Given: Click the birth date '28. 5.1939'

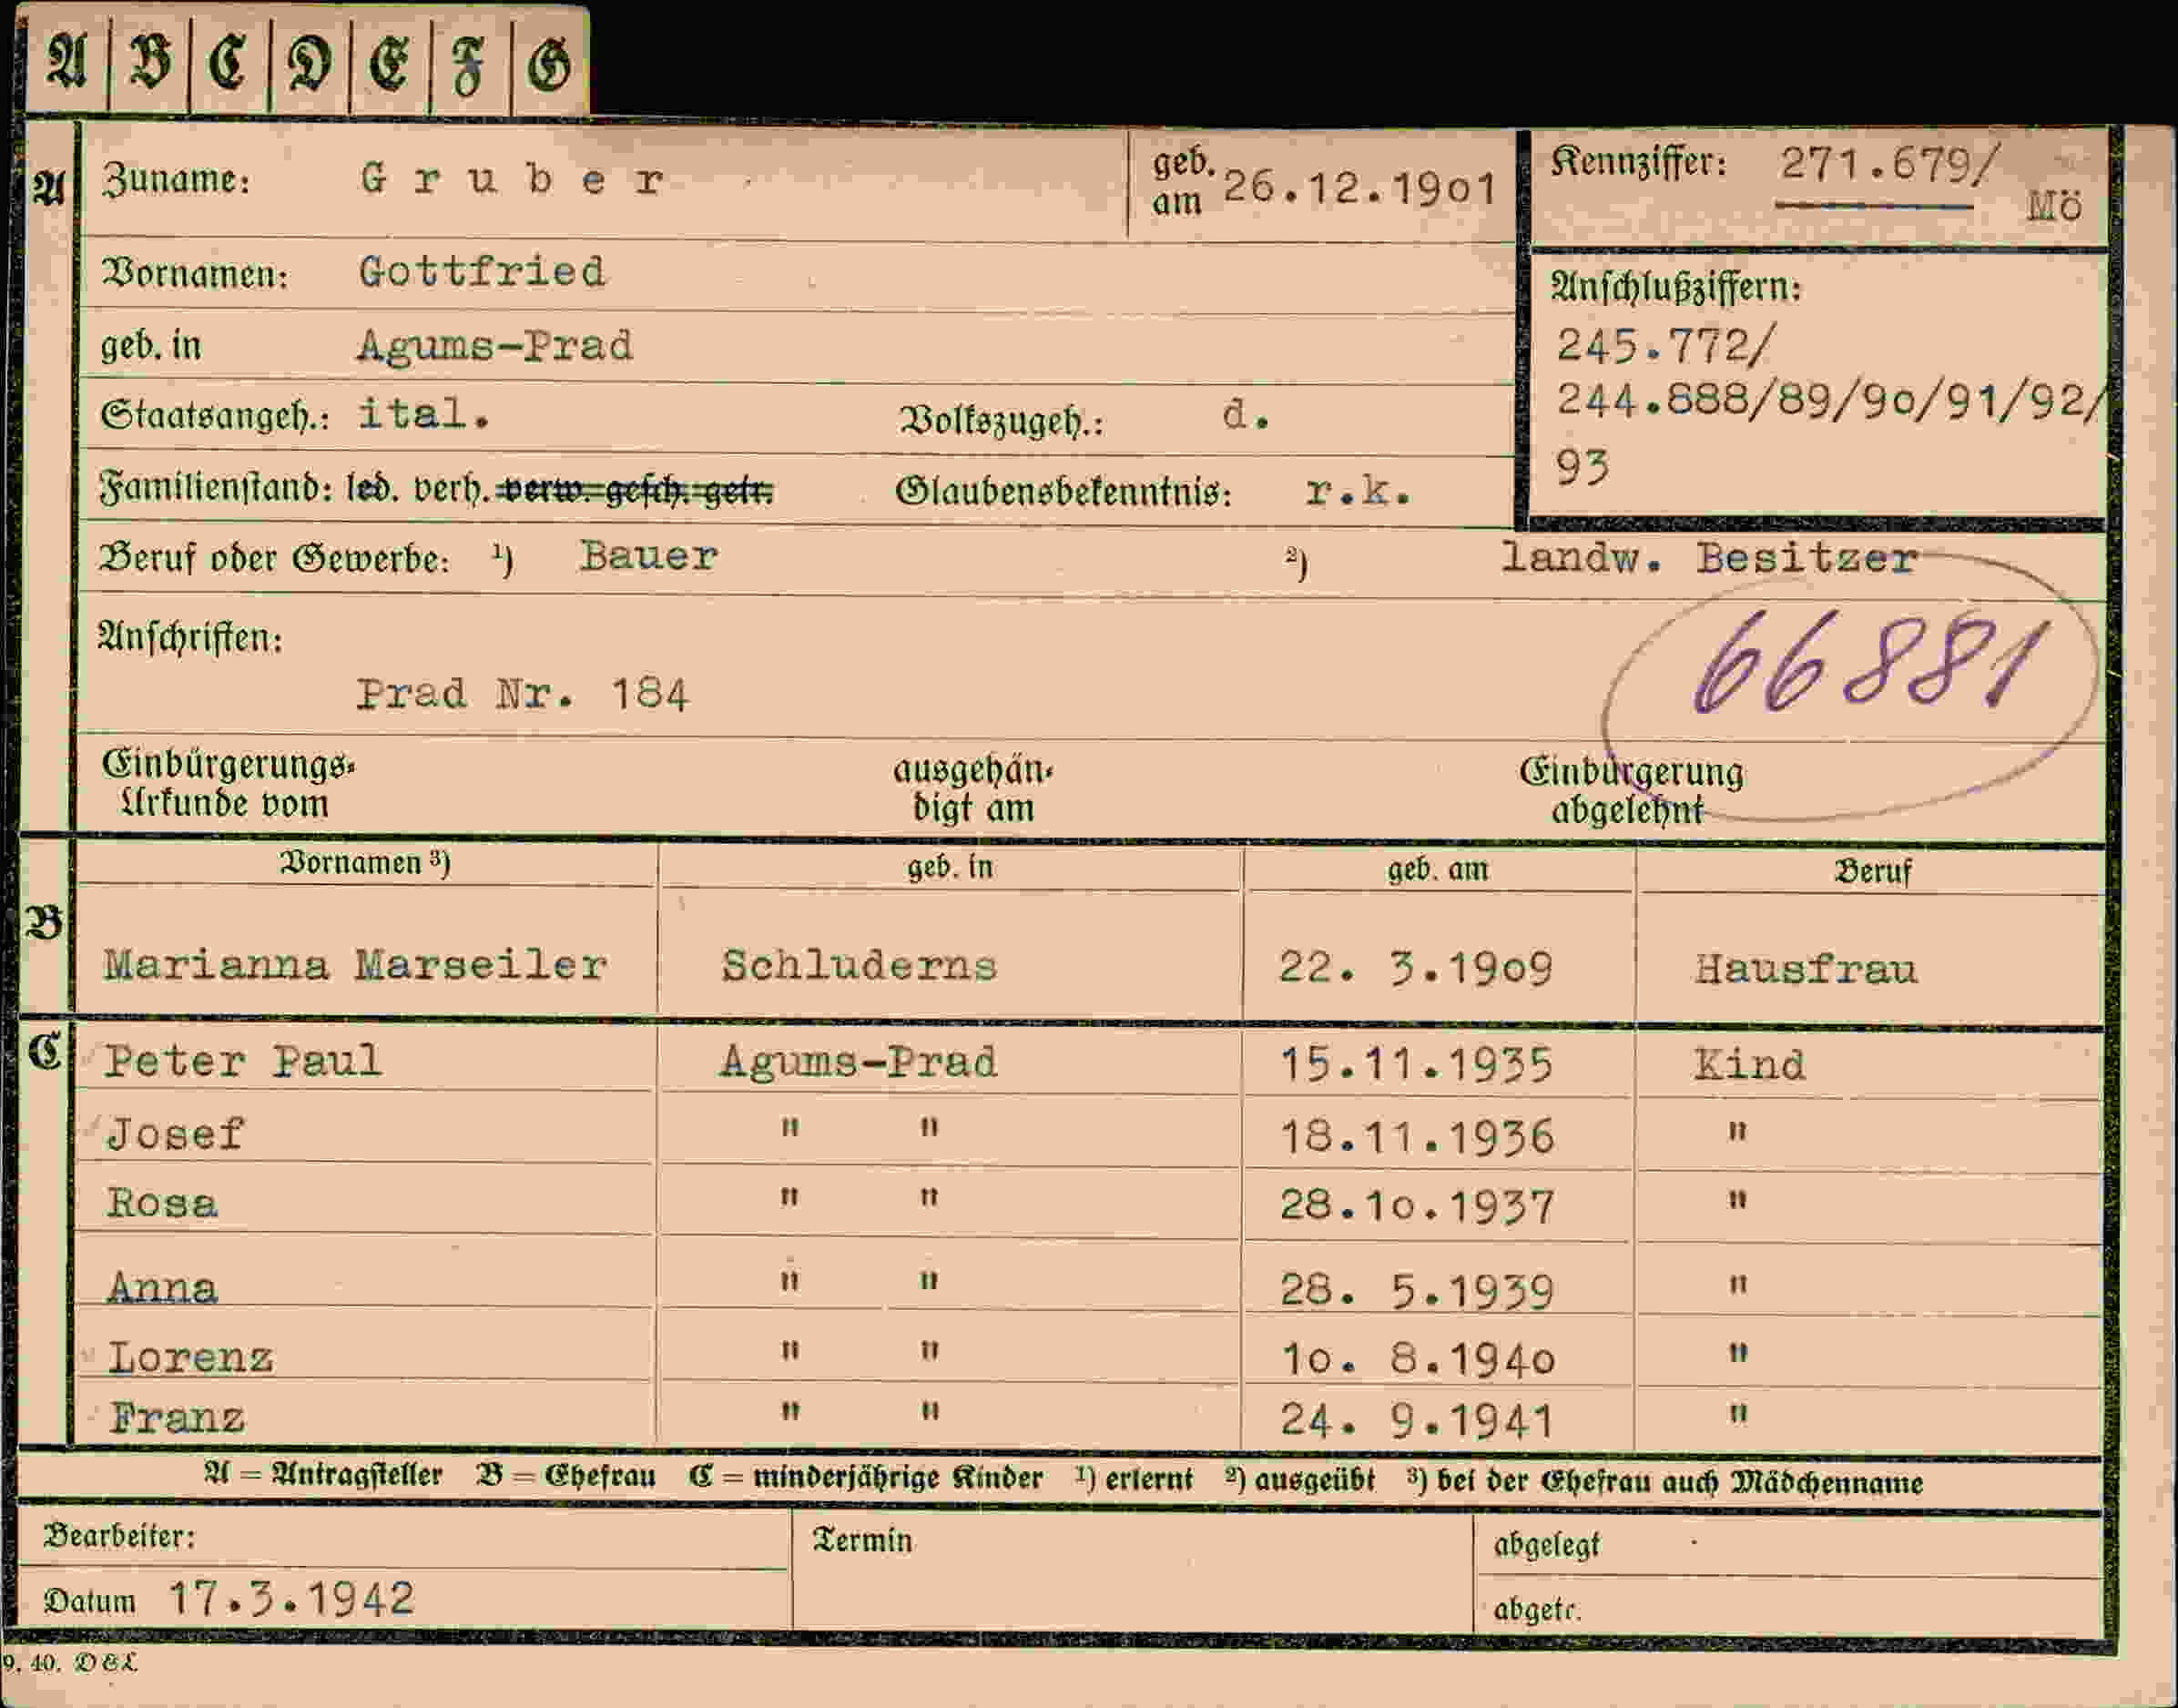Looking at the screenshot, I should click(x=1417, y=1291).
